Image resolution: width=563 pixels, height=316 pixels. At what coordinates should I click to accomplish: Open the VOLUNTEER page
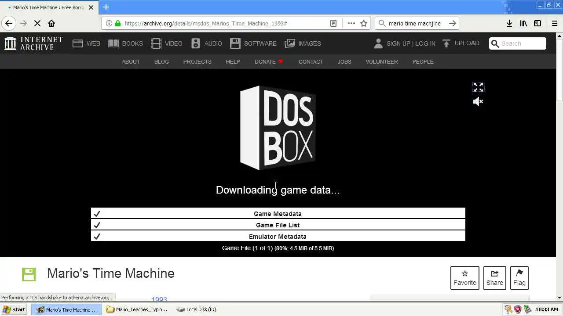coord(382,62)
